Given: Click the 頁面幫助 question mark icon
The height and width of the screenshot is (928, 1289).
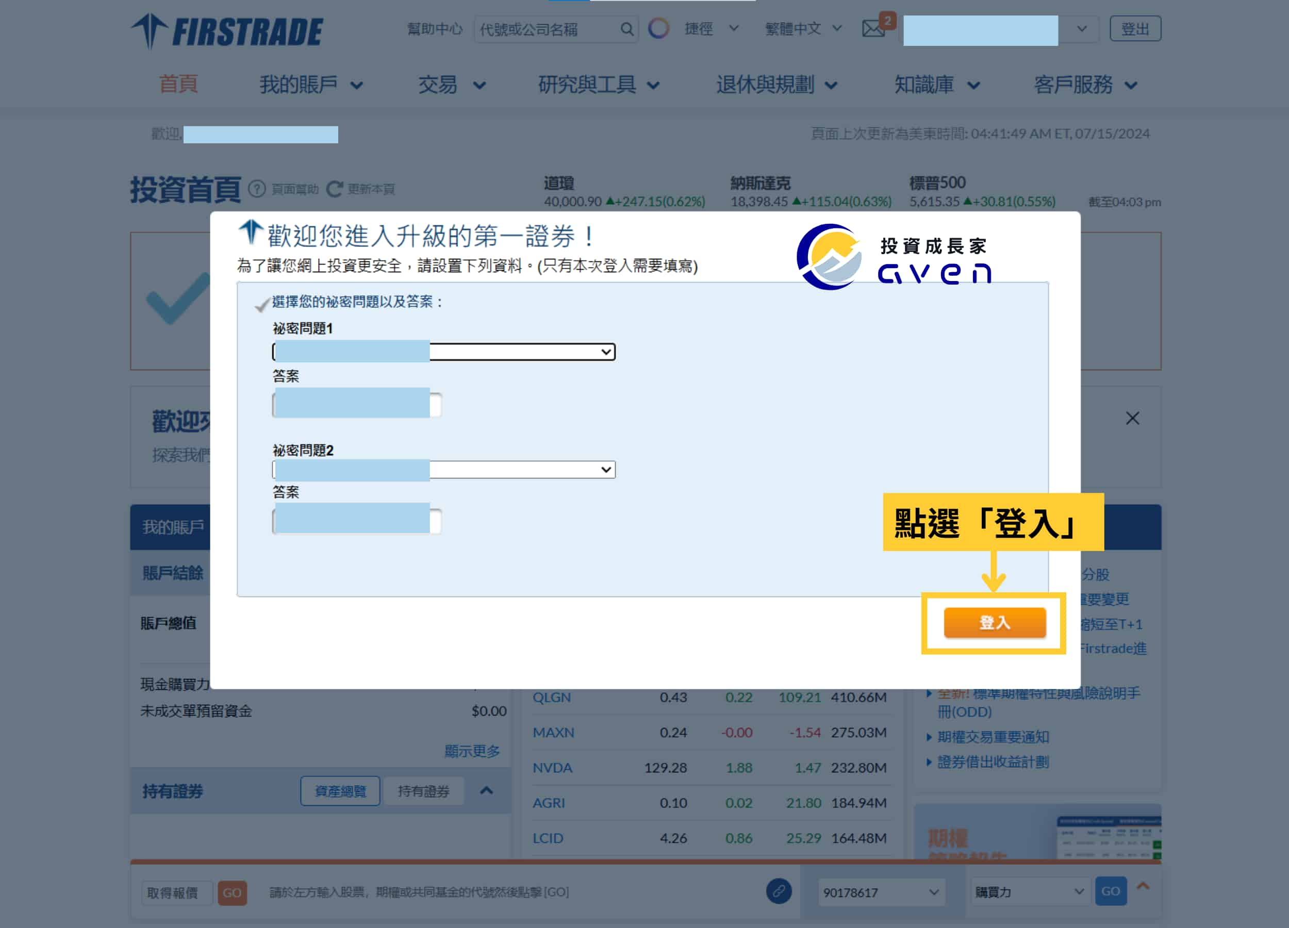Looking at the screenshot, I should [x=257, y=189].
